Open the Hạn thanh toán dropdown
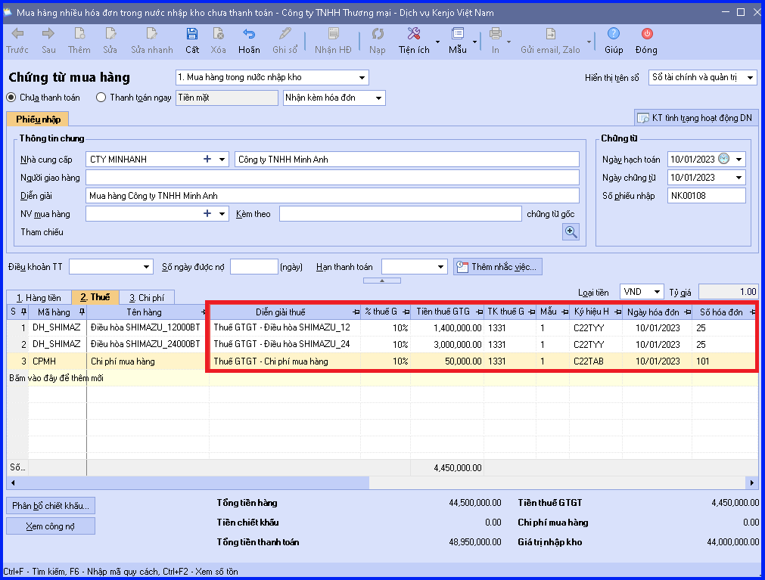 coord(440,267)
